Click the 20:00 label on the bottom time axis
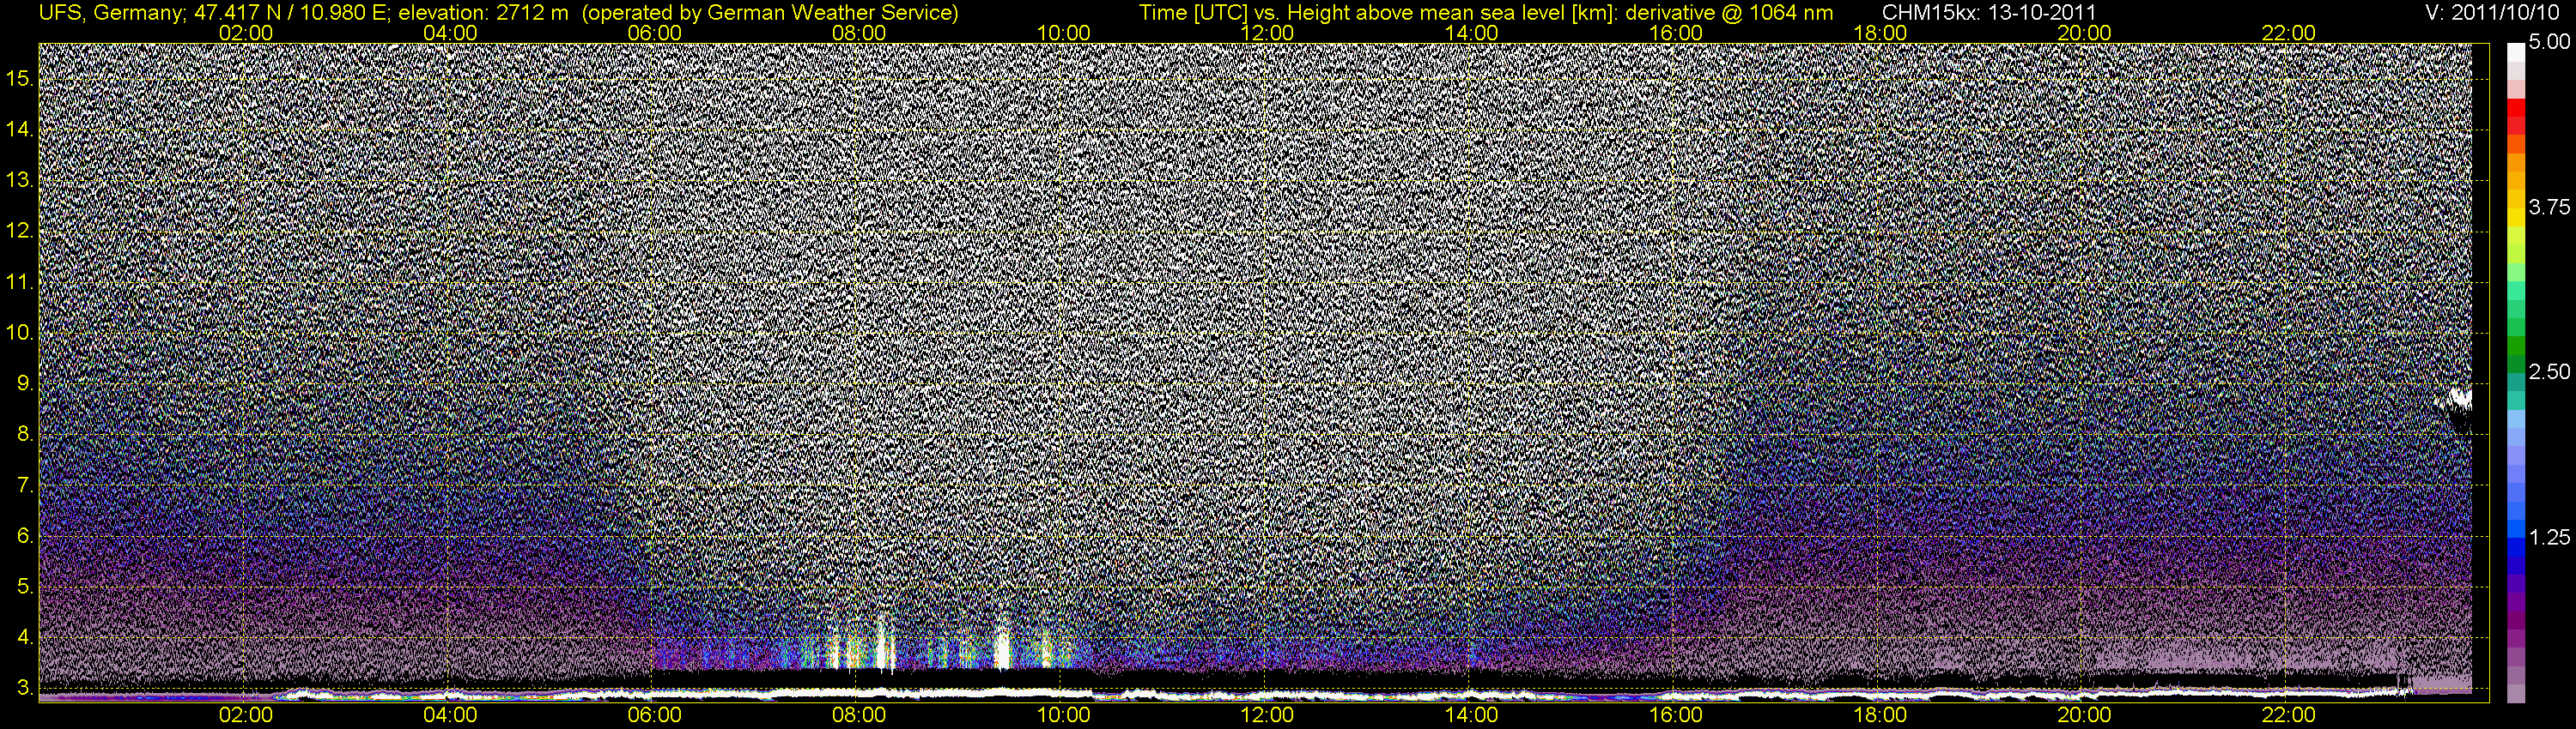 pos(2084,715)
